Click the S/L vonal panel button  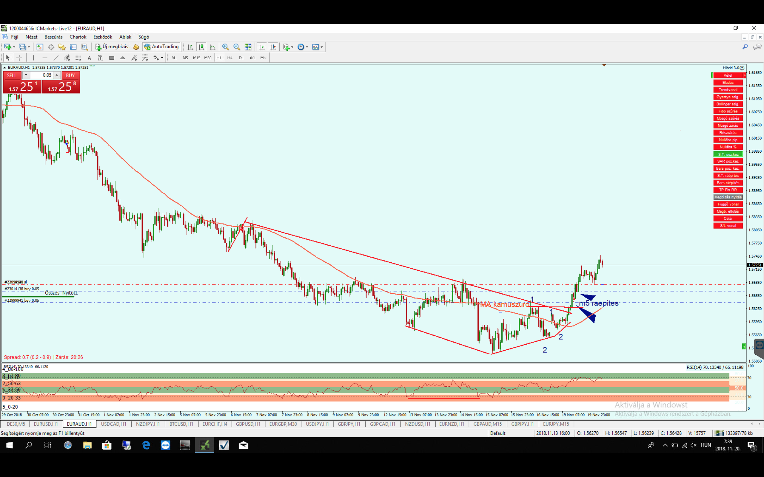click(728, 226)
